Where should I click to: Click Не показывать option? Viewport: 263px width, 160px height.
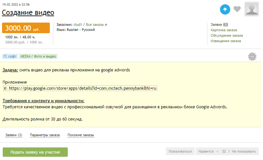244,151
